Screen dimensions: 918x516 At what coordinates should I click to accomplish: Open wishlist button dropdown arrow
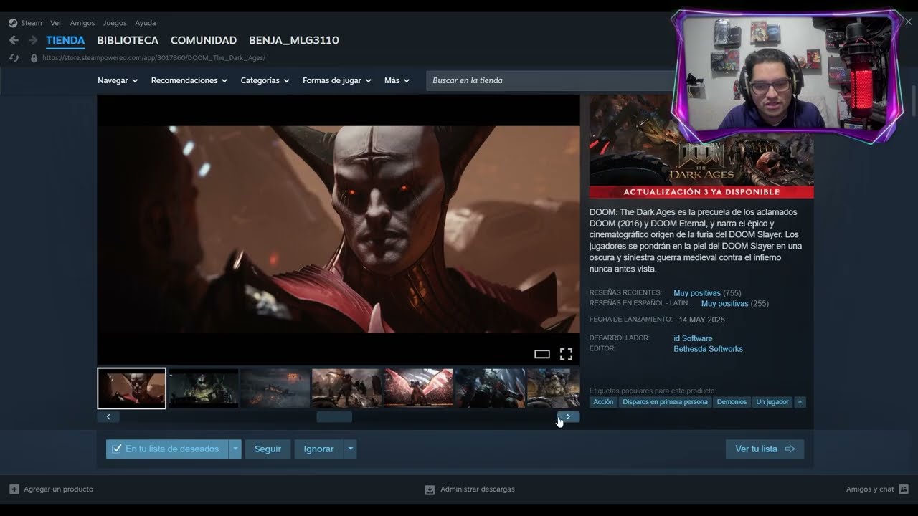point(235,449)
